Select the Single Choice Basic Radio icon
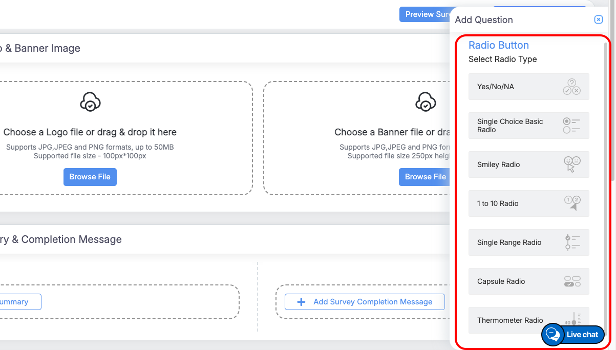Screen dimensions: 616x350 click(571, 126)
